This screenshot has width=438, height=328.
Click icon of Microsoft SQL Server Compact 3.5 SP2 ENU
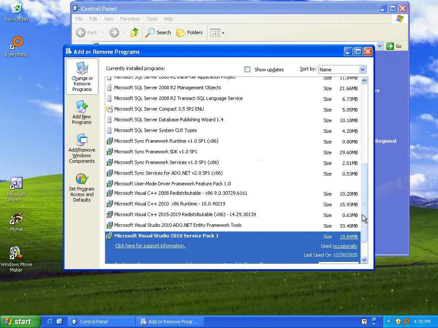[x=109, y=109]
